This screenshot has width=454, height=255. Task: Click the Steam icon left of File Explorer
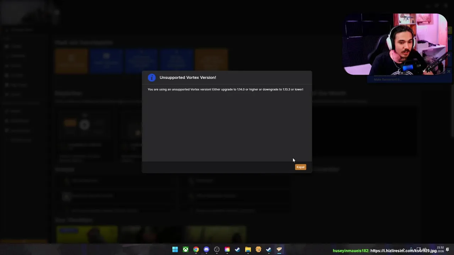(x=237, y=250)
